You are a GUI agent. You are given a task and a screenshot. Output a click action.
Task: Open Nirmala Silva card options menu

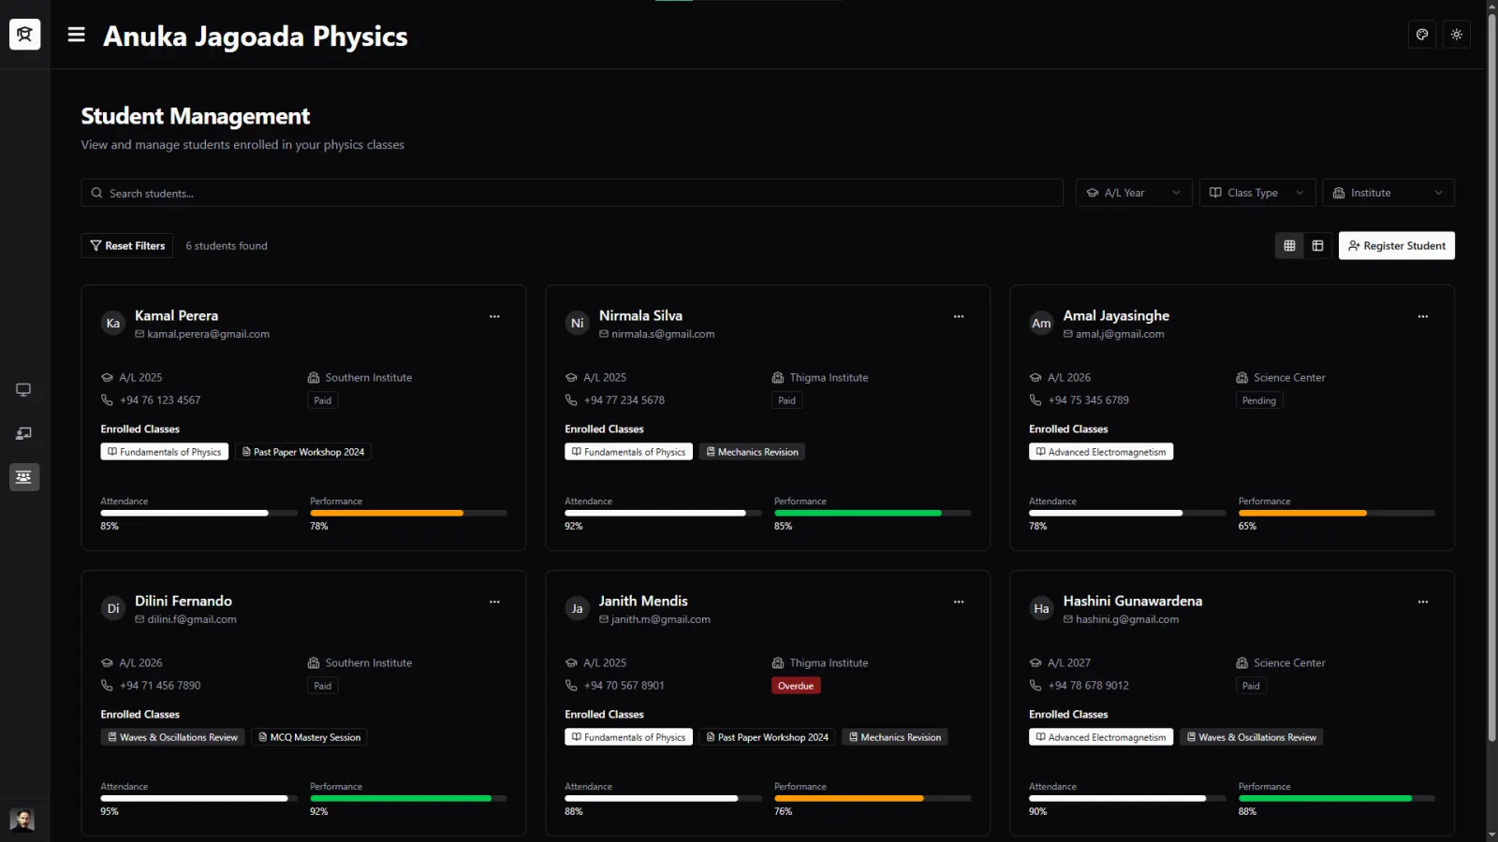(x=959, y=316)
